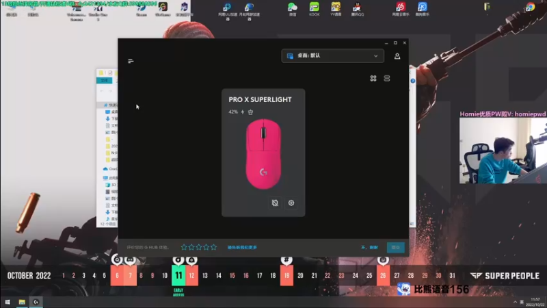Rate G HUB four stars
The width and height of the screenshot is (547, 308).
[206, 247]
